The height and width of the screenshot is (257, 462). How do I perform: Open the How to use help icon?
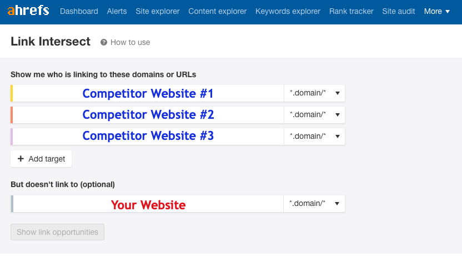click(104, 42)
